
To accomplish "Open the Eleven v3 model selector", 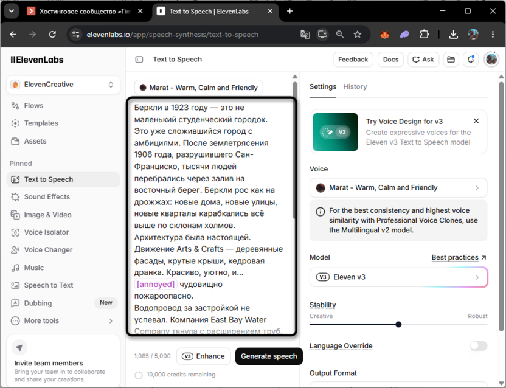I will click(x=398, y=277).
